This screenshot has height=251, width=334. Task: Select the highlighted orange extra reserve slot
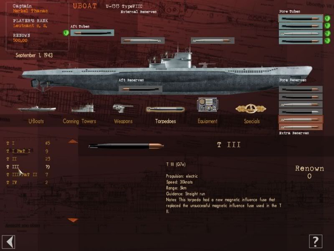301,119
